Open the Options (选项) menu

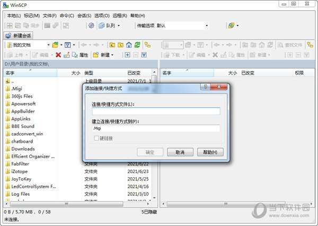click(102, 15)
